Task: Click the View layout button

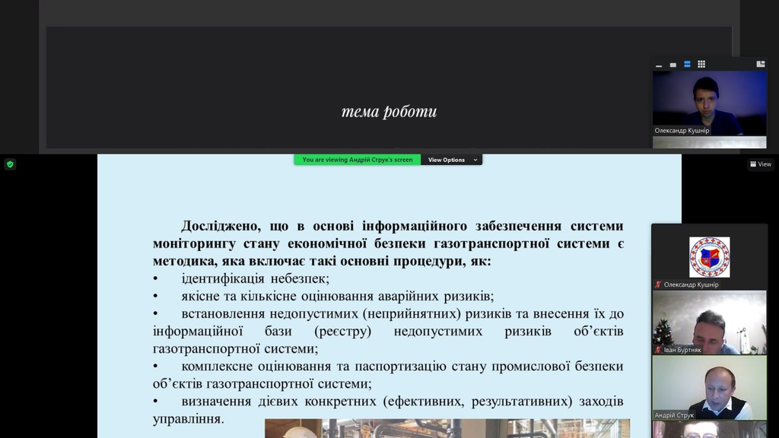Action: click(x=760, y=163)
